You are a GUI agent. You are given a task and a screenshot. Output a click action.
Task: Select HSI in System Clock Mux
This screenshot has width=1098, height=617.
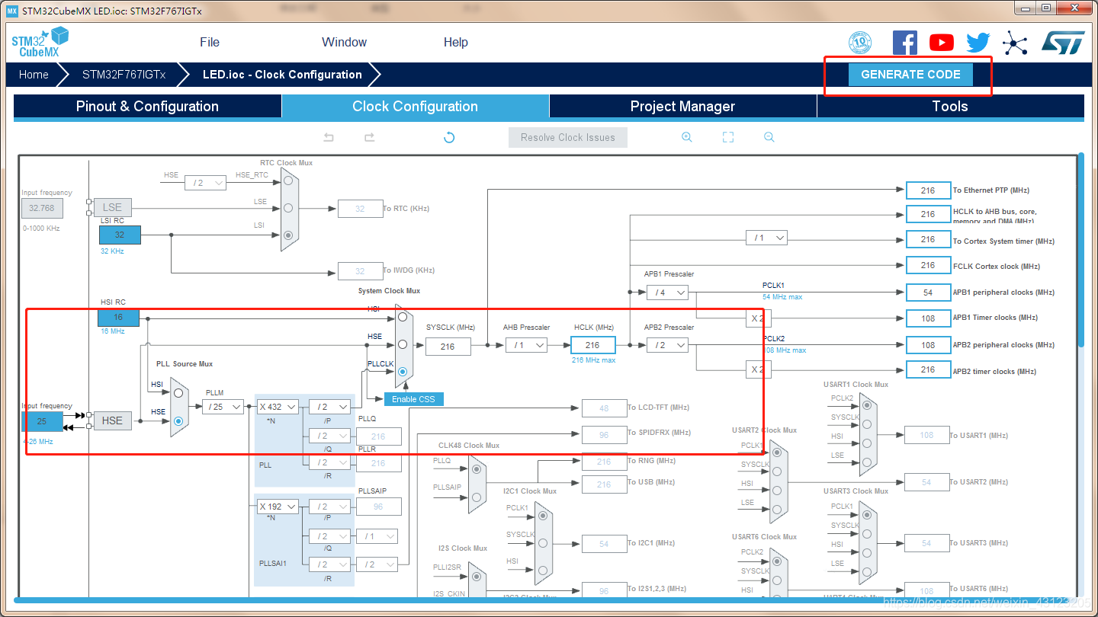pyautogui.click(x=402, y=317)
